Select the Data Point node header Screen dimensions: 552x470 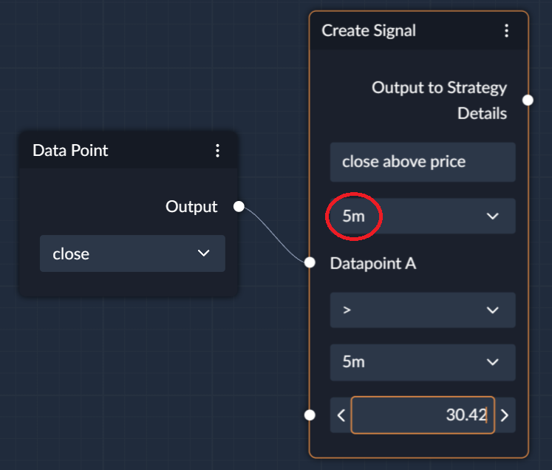pos(129,150)
